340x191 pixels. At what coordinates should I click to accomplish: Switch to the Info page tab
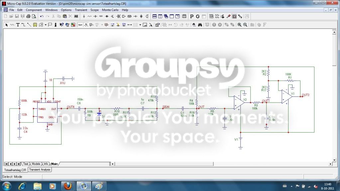[46, 164]
